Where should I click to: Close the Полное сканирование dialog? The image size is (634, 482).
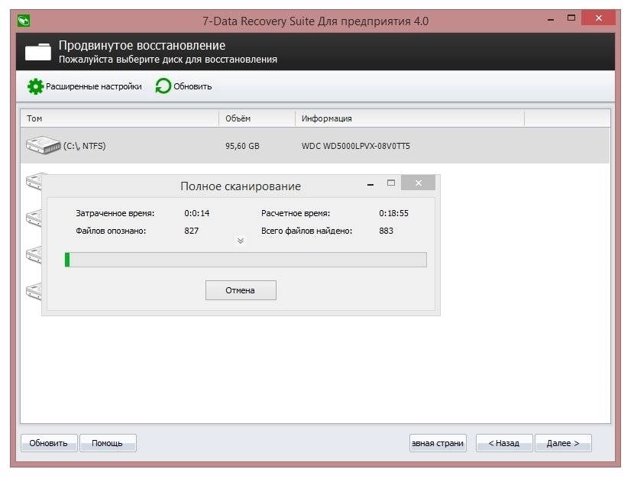pyautogui.click(x=418, y=183)
